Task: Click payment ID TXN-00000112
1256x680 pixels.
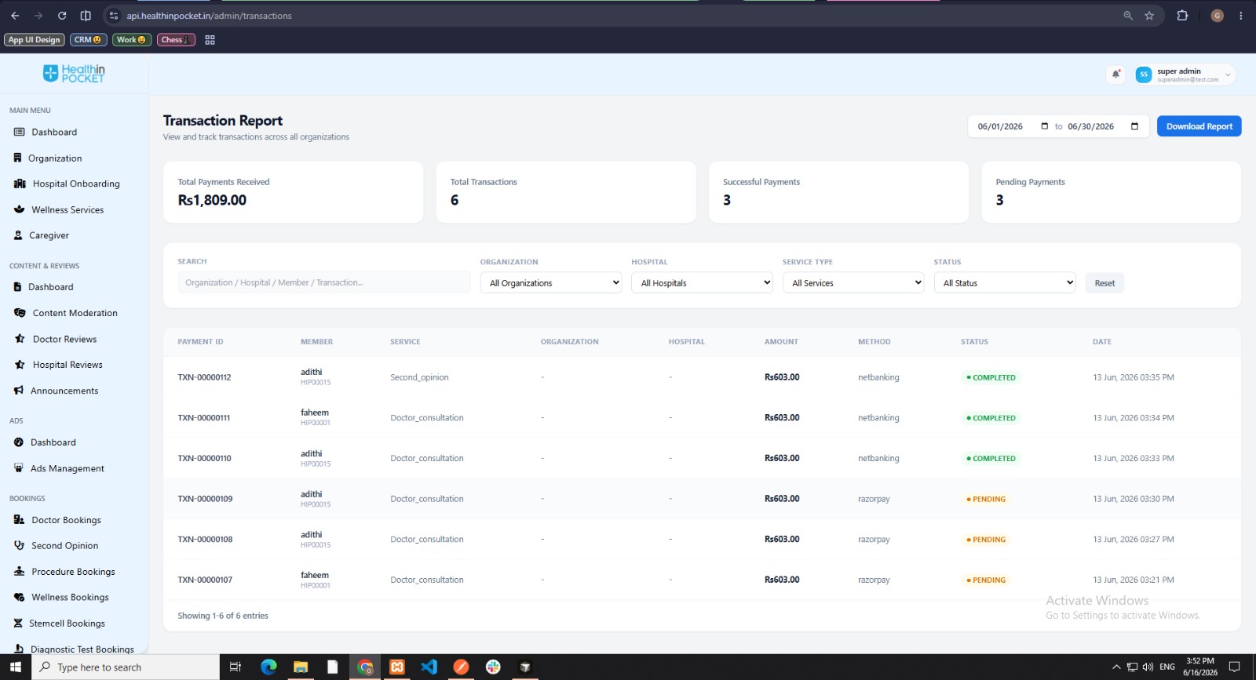Action: tap(204, 377)
